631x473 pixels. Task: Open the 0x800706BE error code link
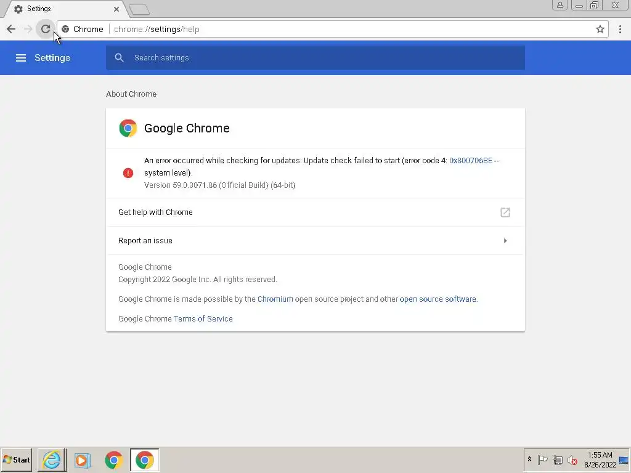[x=470, y=161]
